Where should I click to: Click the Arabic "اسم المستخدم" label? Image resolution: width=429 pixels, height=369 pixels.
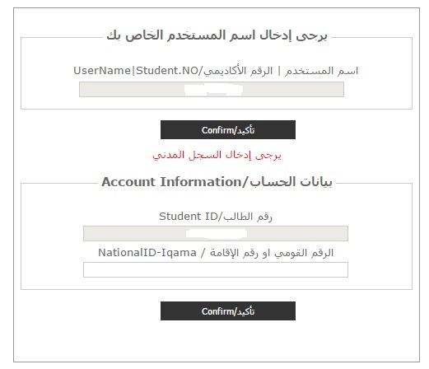(x=321, y=71)
